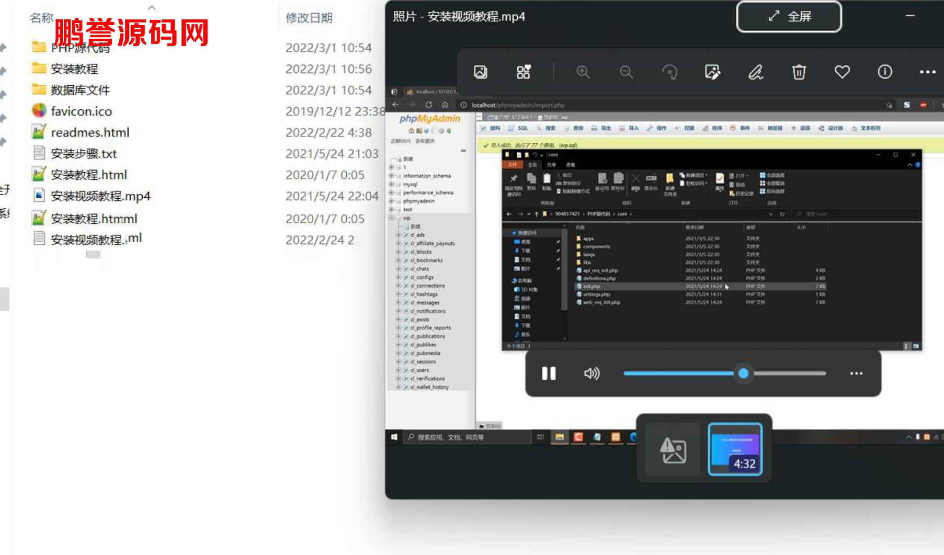Image resolution: width=944 pixels, height=555 pixels.
Task: Select the favicon.ico file icon
Action: (x=39, y=110)
